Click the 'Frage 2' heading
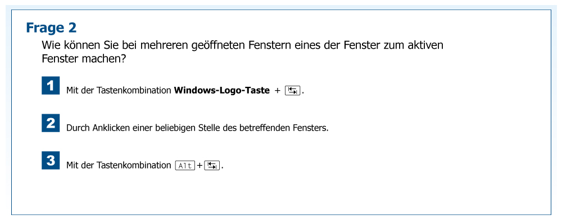The width and height of the screenshot is (562, 224). pos(51,27)
